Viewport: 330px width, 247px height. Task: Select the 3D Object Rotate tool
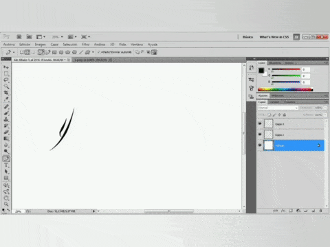pyautogui.click(x=6, y=185)
